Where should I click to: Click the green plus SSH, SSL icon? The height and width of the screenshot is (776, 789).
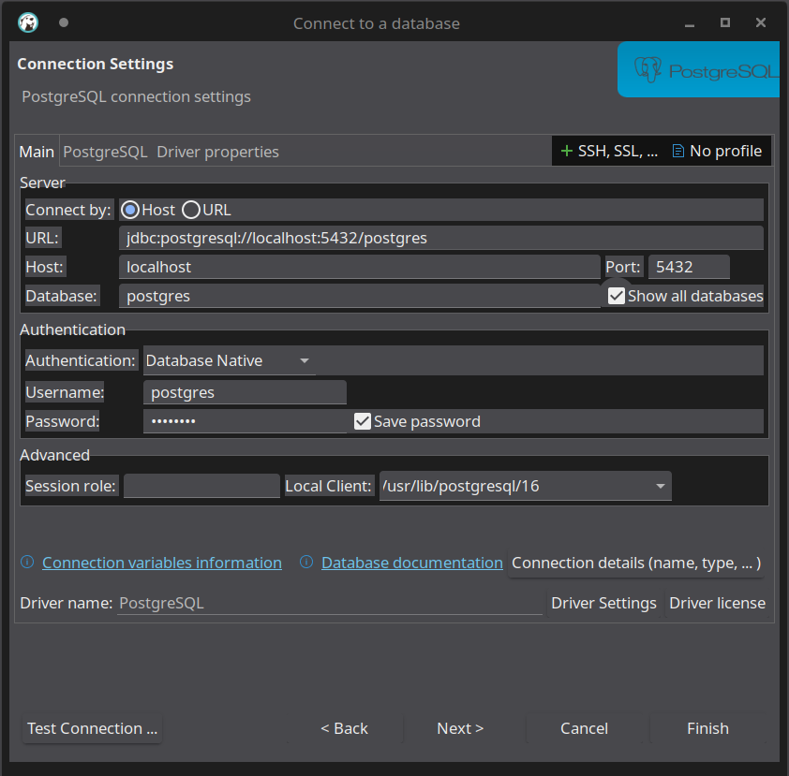tap(567, 151)
